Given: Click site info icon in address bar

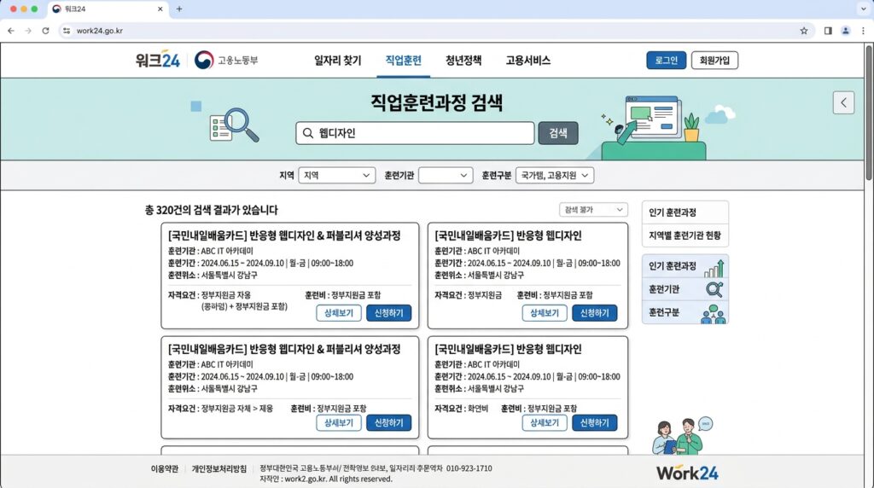Looking at the screenshot, I should 67,31.
